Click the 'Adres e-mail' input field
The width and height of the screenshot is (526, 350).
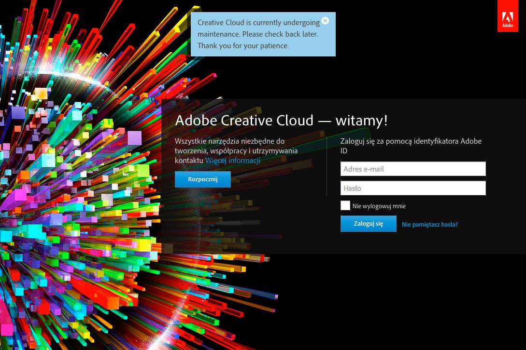(413, 169)
